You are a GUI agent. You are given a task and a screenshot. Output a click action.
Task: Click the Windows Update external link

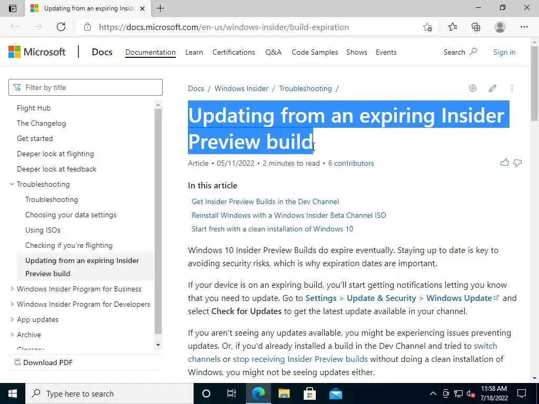point(462,298)
